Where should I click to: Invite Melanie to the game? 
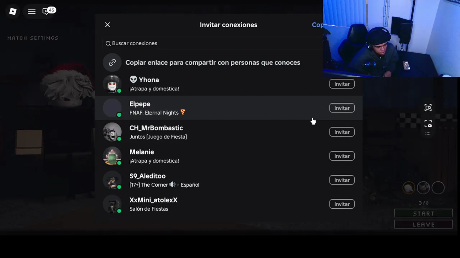342,156
